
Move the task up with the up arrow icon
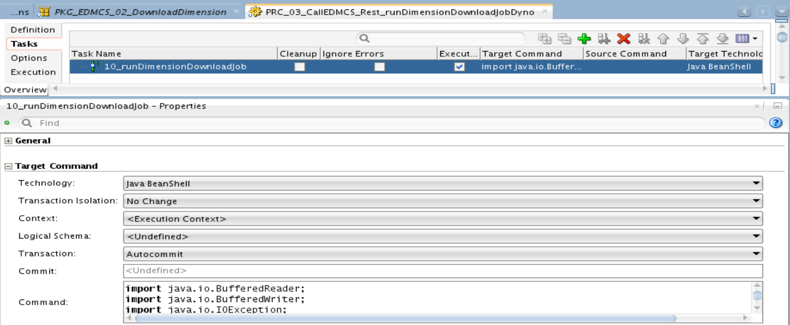663,39
